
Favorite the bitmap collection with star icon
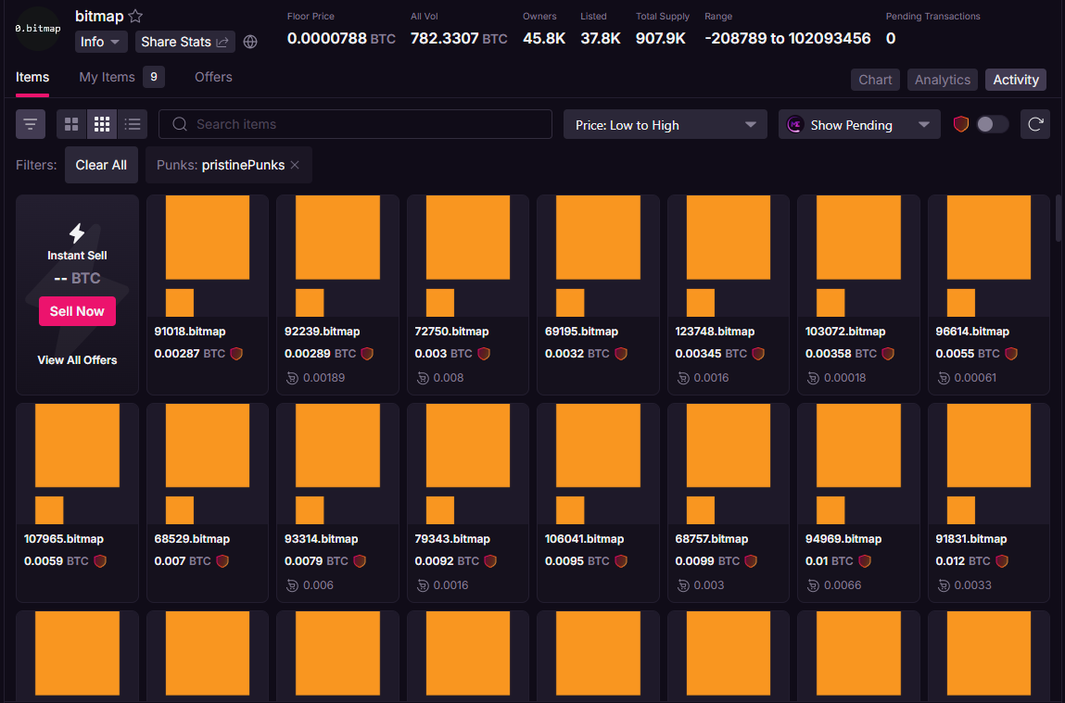tap(136, 17)
